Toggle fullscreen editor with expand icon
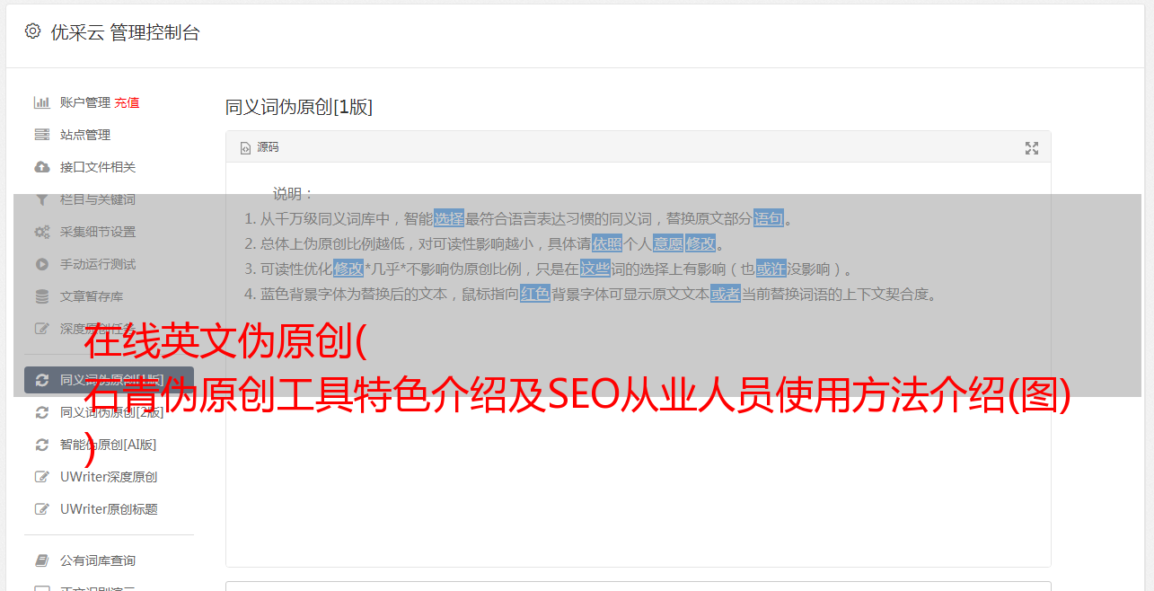 (x=1032, y=148)
